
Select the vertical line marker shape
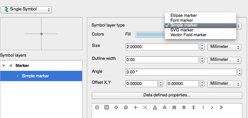pyautogui.click(x=203, y=108)
